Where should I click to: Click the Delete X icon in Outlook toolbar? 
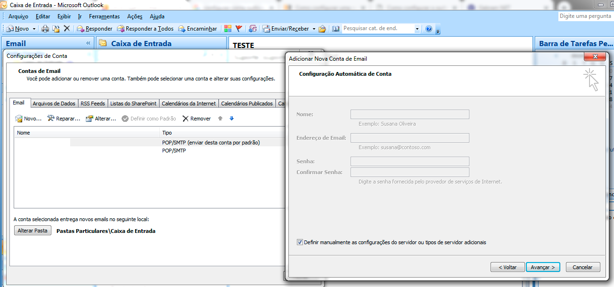[67, 29]
